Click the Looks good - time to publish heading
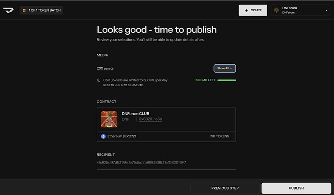Viewport: 334px width, 195px height. 157,30
